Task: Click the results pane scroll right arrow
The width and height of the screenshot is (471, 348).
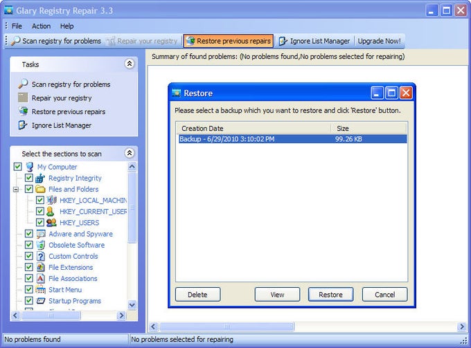Action: (462, 327)
